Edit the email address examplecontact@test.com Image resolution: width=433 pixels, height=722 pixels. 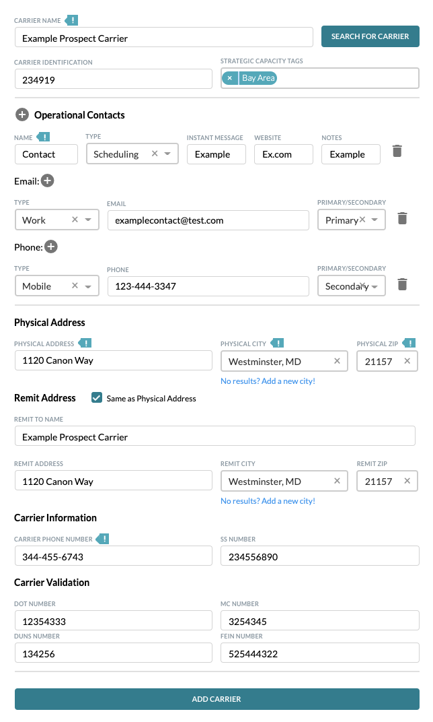208,220
